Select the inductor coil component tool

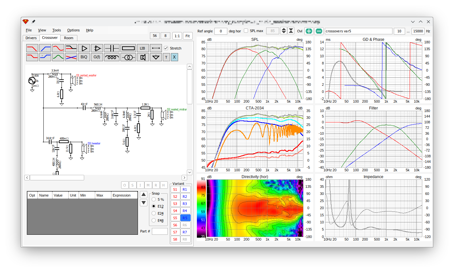click(x=112, y=57)
